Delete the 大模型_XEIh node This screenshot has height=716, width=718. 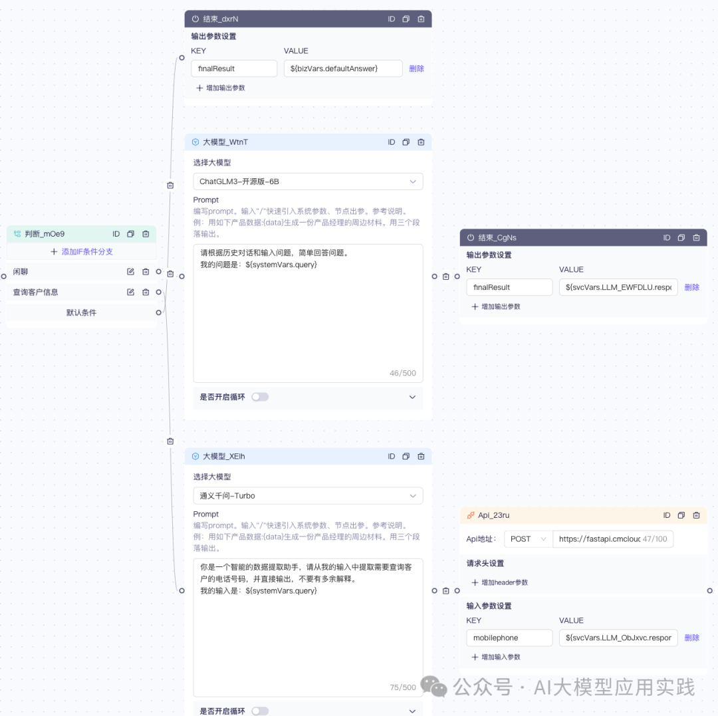[421, 456]
